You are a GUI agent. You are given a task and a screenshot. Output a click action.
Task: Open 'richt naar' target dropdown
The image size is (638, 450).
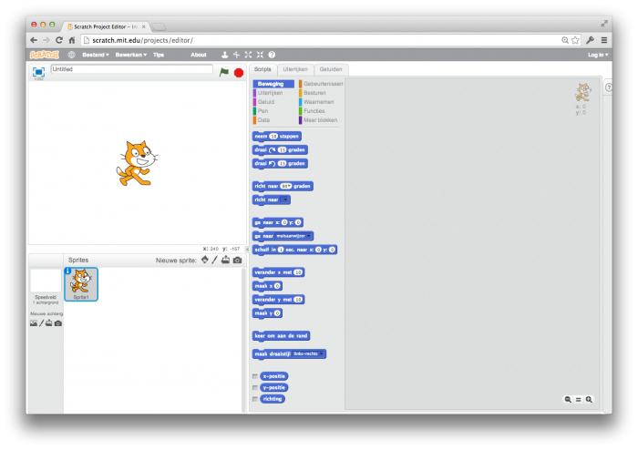[285, 199]
